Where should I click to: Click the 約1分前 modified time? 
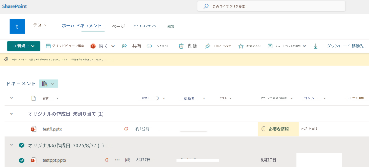pyautogui.click(x=142, y=129)
